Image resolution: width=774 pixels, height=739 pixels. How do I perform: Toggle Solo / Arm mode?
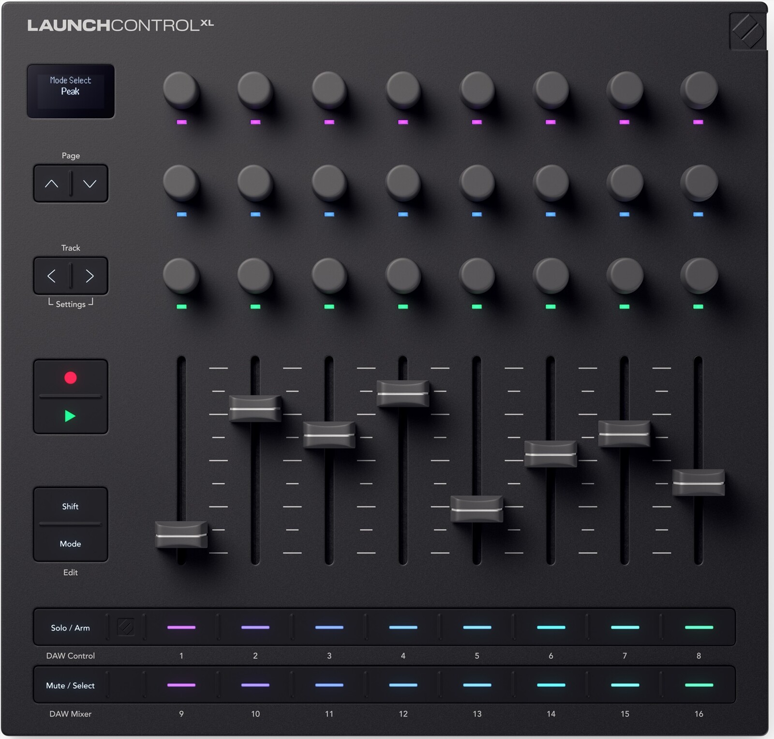[71, 628]
